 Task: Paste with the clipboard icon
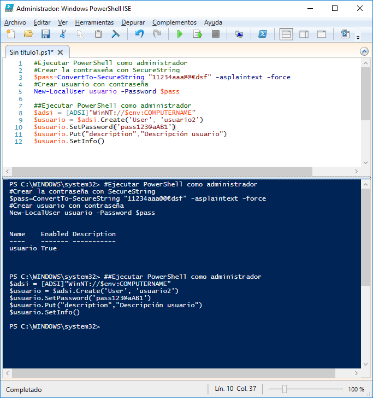pos(98,34)
